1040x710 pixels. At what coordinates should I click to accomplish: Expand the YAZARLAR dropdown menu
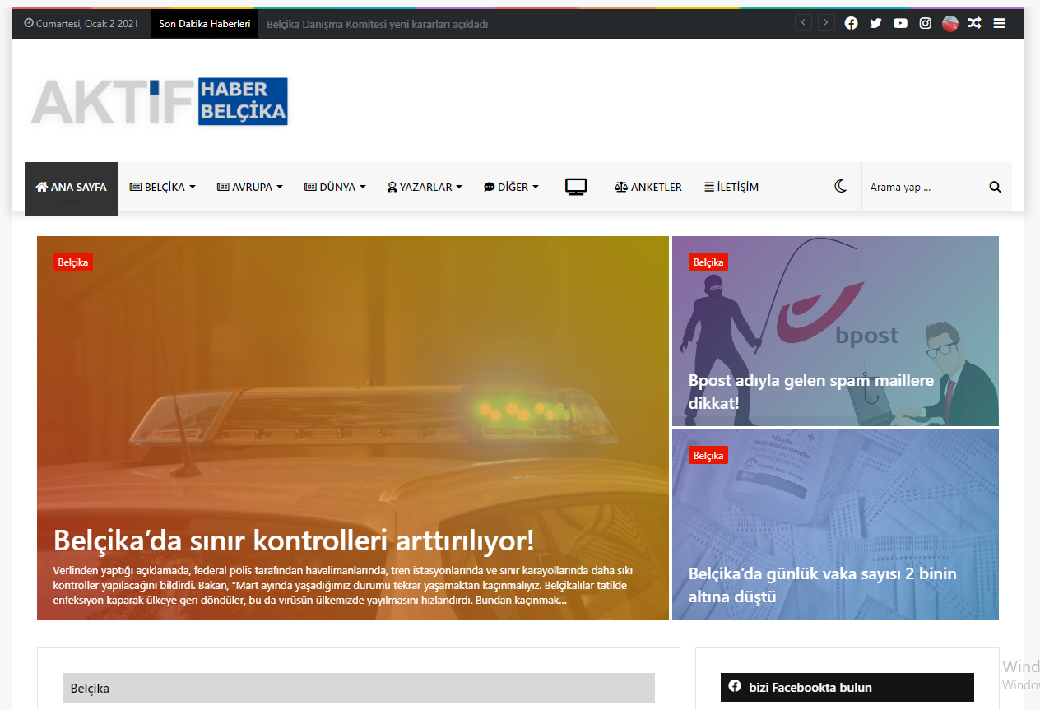coord(425,187)
